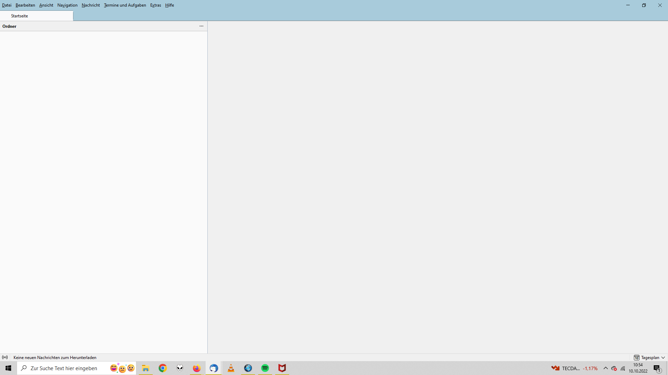Open the Windows notification center
668x375 pixels.
[657, 368]
